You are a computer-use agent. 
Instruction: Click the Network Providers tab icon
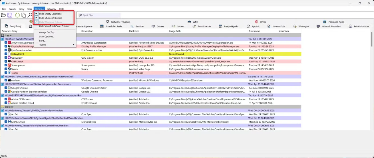pos(108,22)
